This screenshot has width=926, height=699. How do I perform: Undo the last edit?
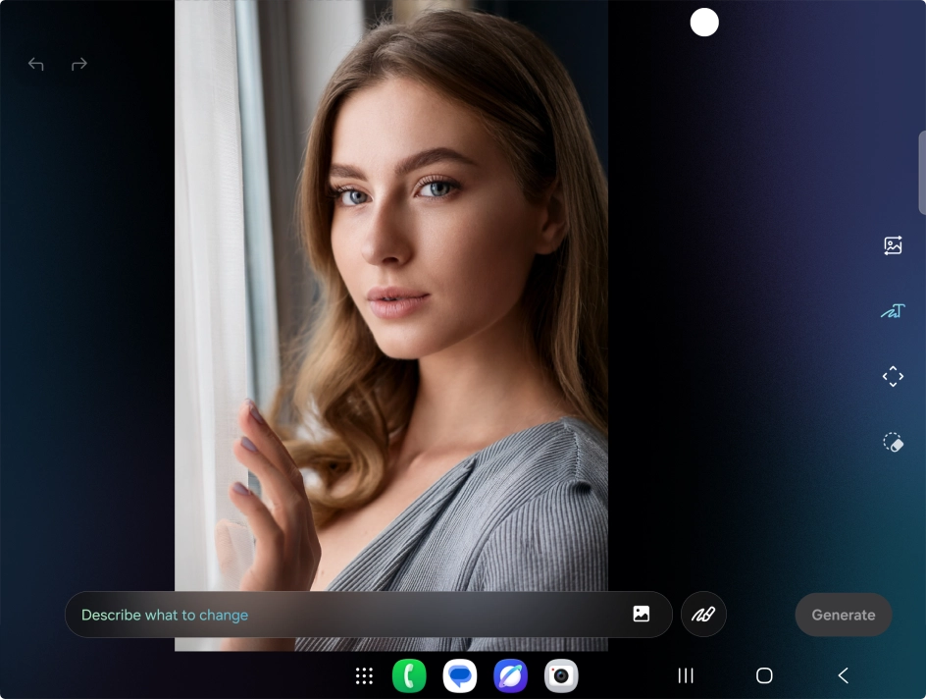pyautogui.click(x=36, y=64)
